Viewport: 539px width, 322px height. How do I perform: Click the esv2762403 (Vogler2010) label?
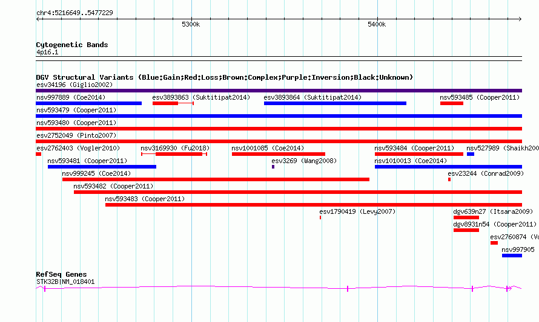coord(78,148)
